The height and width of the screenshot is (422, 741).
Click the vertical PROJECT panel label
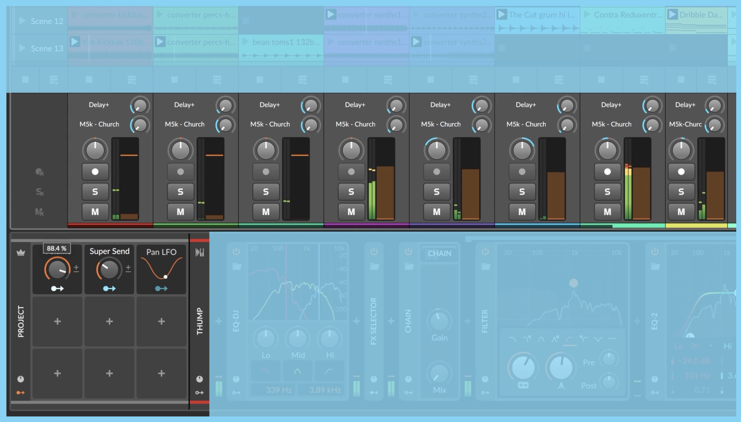[21, 321]
